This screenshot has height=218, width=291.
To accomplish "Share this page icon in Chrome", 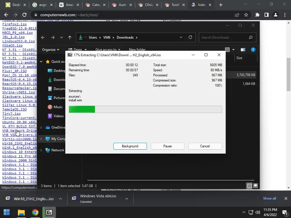I will coord(237,15).
